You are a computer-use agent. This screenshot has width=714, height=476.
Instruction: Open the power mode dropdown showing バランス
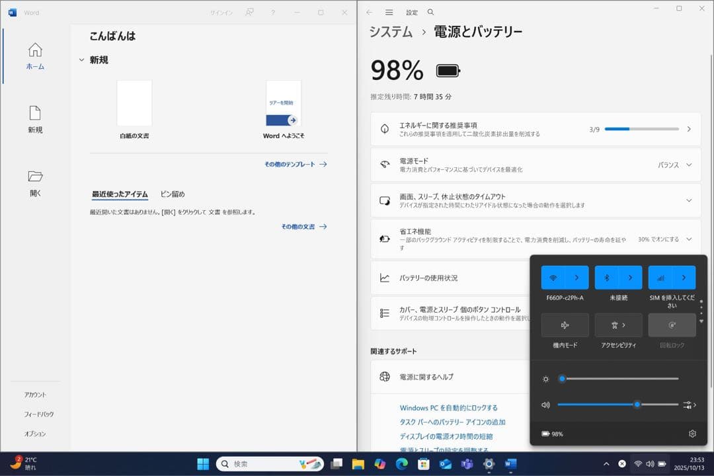click(675, 165)
